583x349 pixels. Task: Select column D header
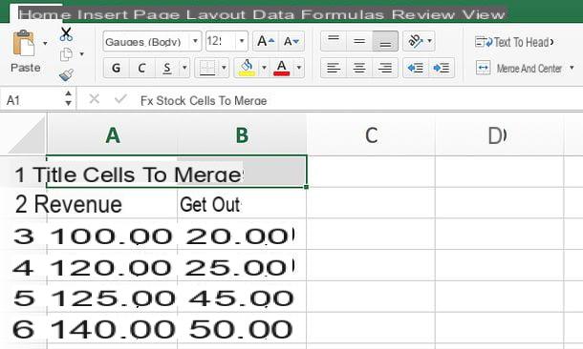click(x=499, y=135)
